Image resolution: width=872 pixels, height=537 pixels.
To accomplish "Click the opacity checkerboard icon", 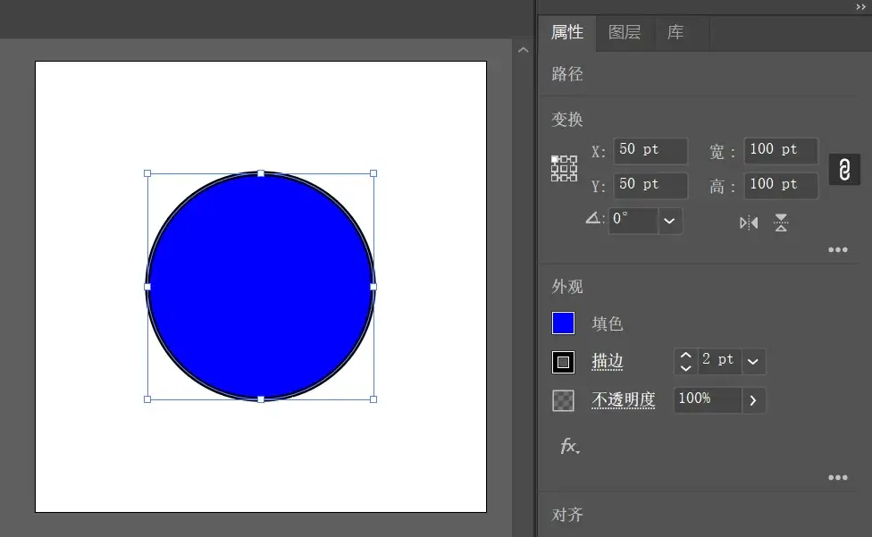I will click(563, 400).
